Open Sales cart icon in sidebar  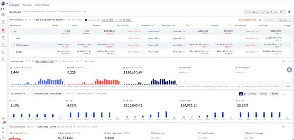click(3, 52)
